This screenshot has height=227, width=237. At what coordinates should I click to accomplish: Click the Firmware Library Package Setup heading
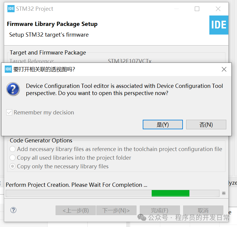point(52,24)
